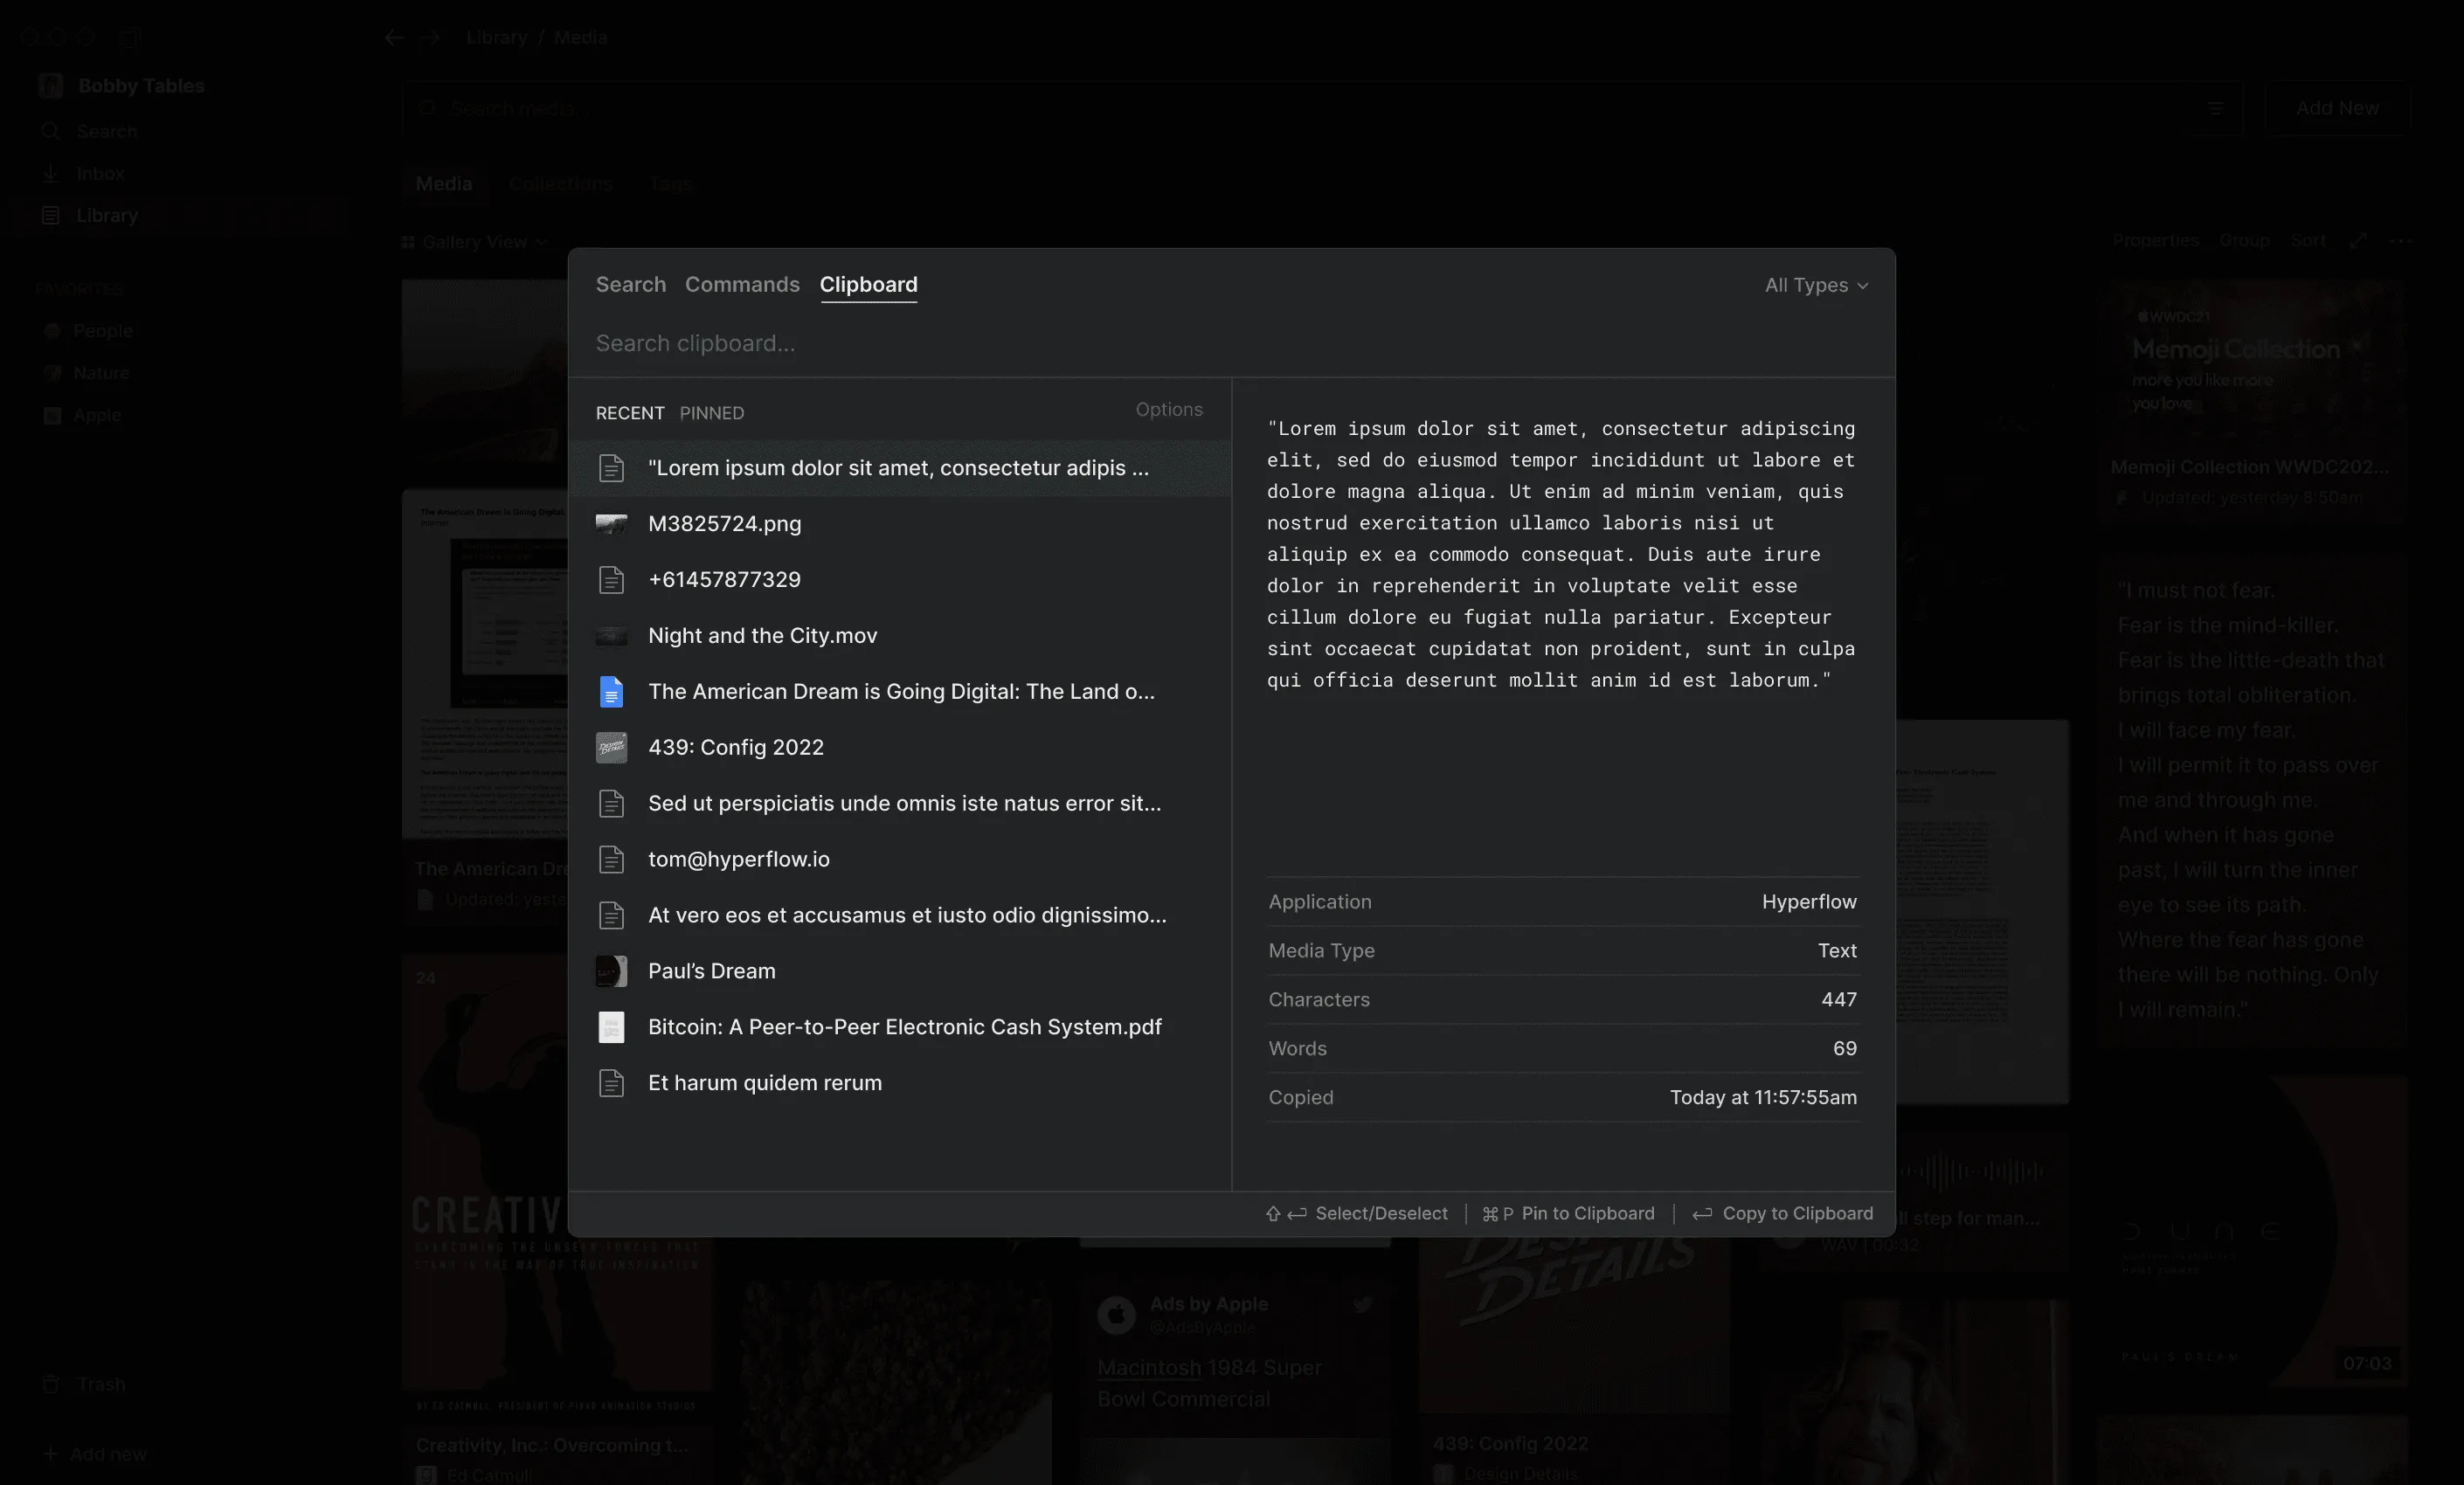Click the text icon beside Sed ut perspiciatis entry

[x=611, y=804]
